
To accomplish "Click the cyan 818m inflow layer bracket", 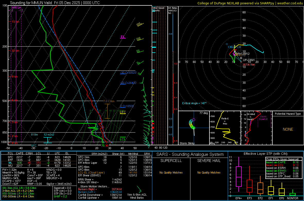I will pyautogui.click(x=47, y=140).
